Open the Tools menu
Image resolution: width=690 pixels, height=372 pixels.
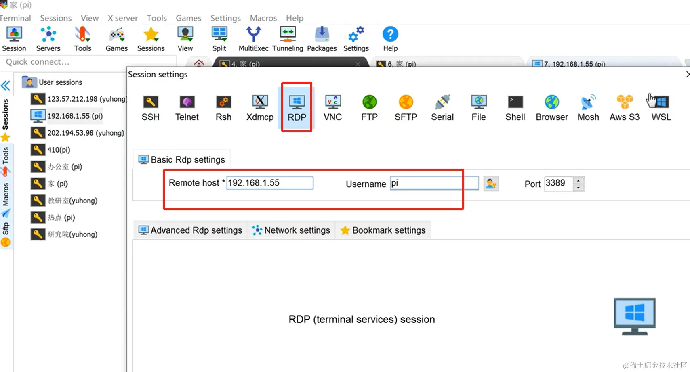tap(157, 18)
